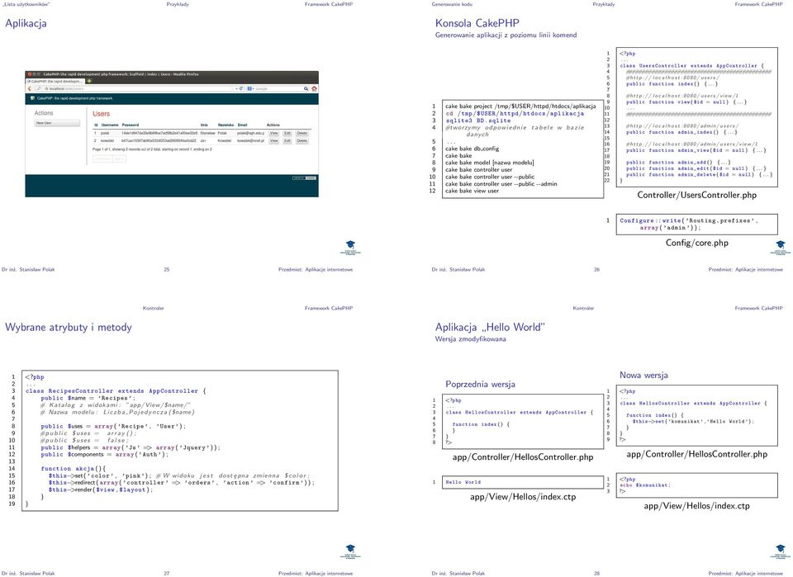Click the CakePHP power badge in the footer
The image size is (793, 577).
pos(305,177)
